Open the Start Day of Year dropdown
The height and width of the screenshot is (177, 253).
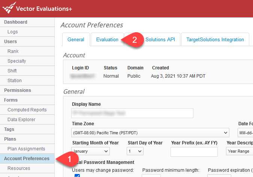pos(135,151)
